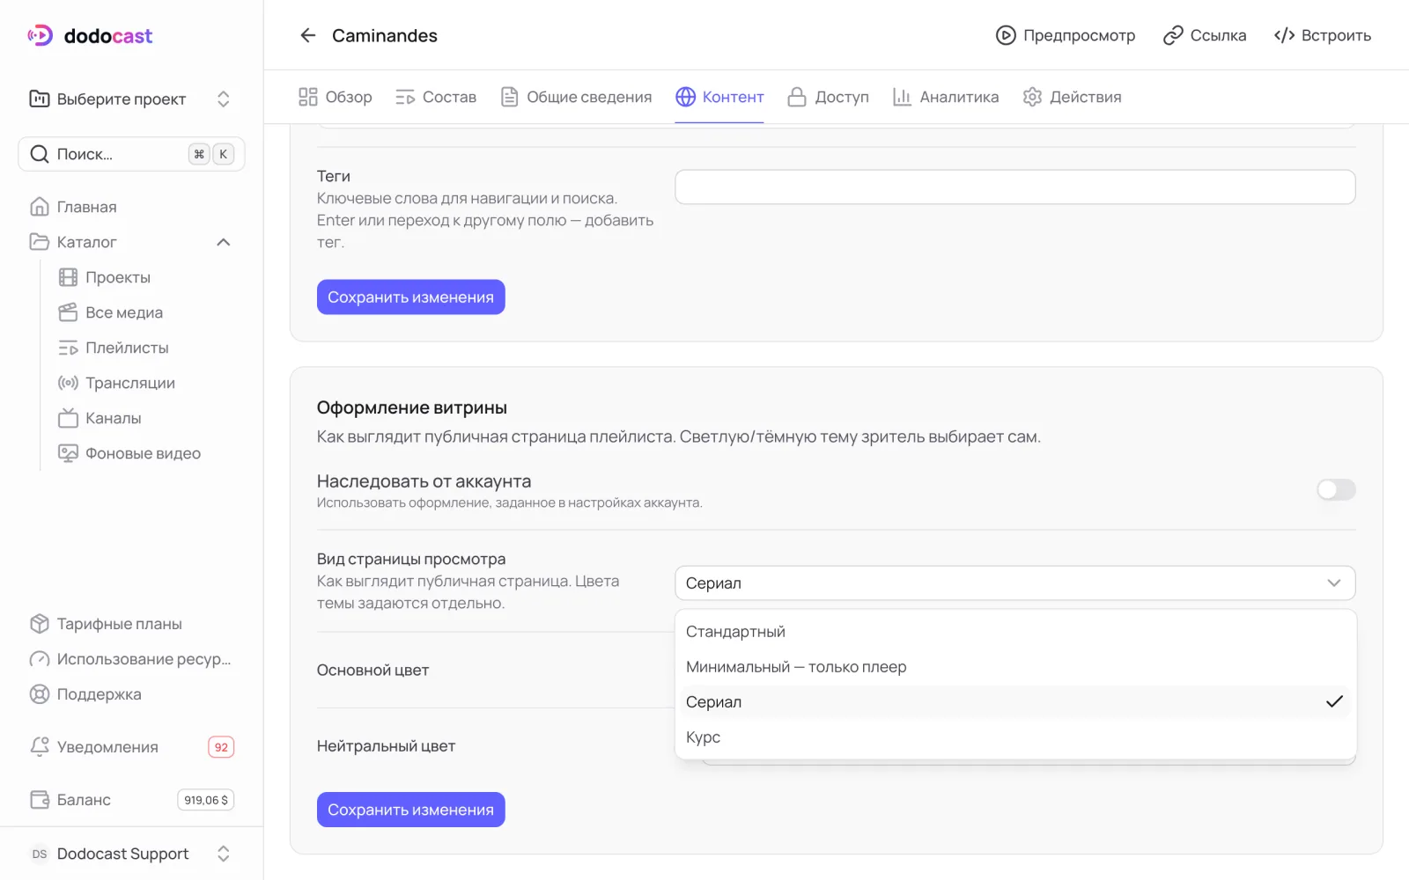Choose Минимальный — только плеер option
The height and width of the screenshot is (880, 1409).
1014,667
